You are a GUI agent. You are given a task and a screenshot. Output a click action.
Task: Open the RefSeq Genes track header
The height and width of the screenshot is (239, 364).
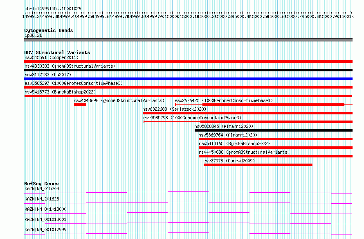(x=42, y=184)
